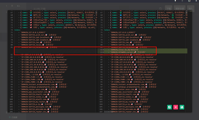Click 'IP-CIDR,224.0.0.0/4' line in left pane

pyautogui.click(x=43, y=72)
